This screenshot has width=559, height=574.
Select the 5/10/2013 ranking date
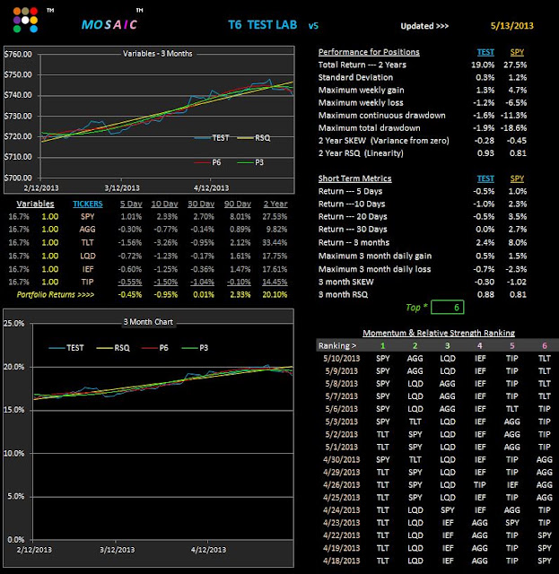pos(341,359)
